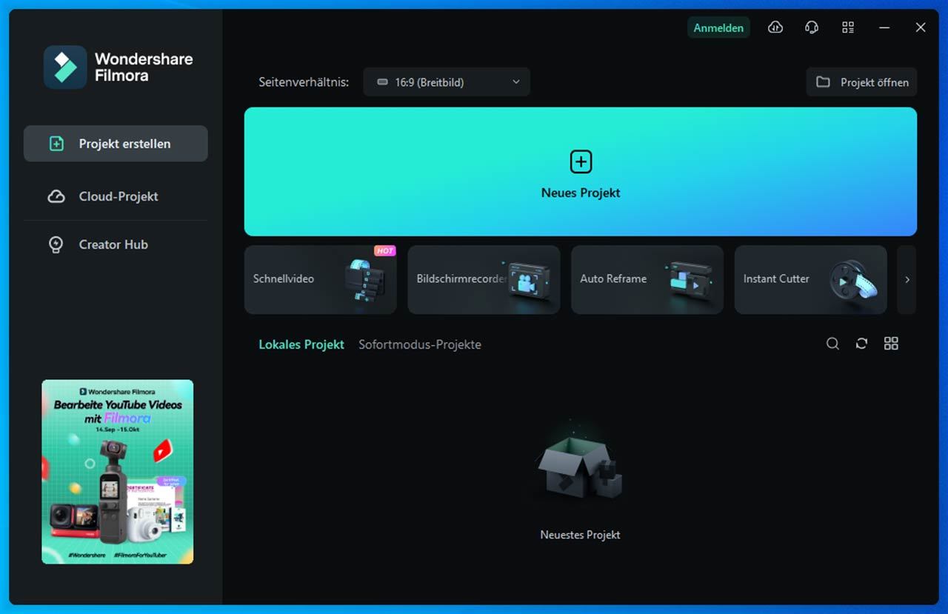
Task: Click the Wondershare Filmora logo icon
Action: tap(65, 67)
